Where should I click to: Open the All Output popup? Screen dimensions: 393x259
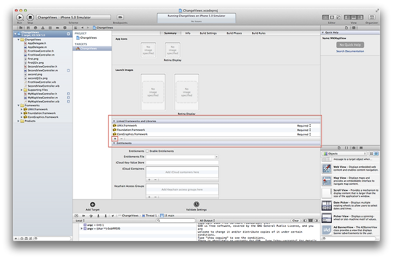point(207,220)
